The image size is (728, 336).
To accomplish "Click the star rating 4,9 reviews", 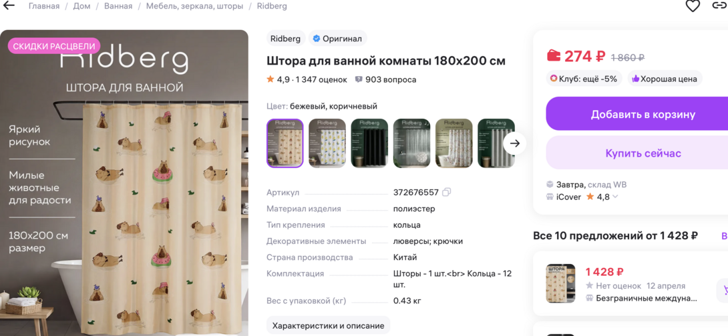I will [307, 80].
